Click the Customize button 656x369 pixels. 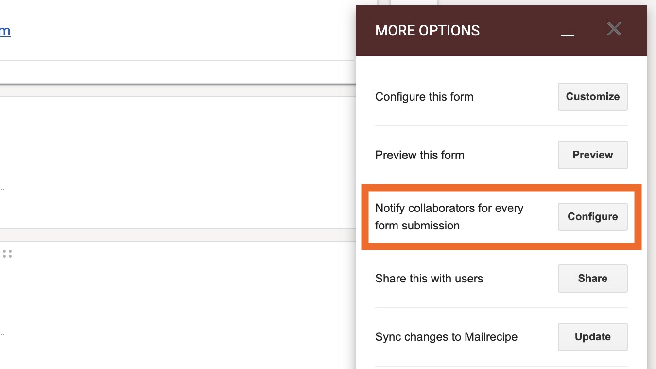click(592, 97)
